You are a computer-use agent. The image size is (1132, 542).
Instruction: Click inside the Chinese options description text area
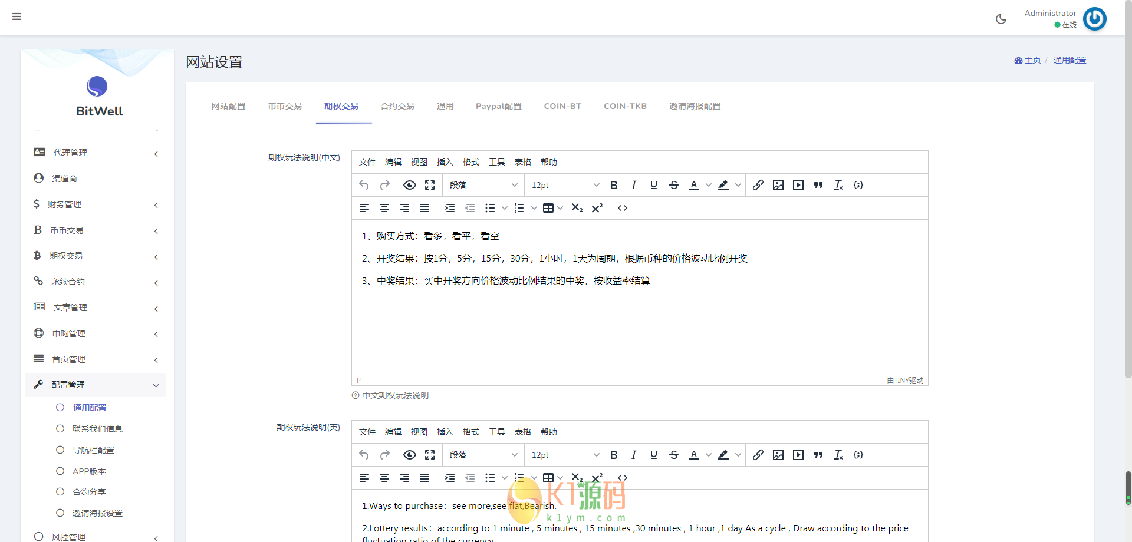(x=640, y=324)
